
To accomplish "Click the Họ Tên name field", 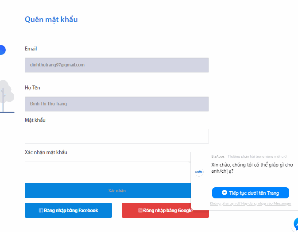I will (116, 104).
